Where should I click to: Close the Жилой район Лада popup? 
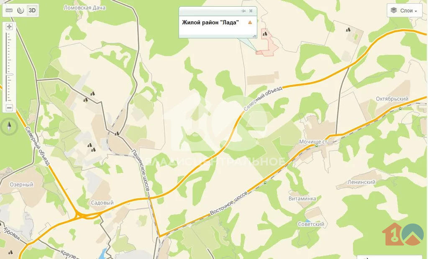pos(251,11)
